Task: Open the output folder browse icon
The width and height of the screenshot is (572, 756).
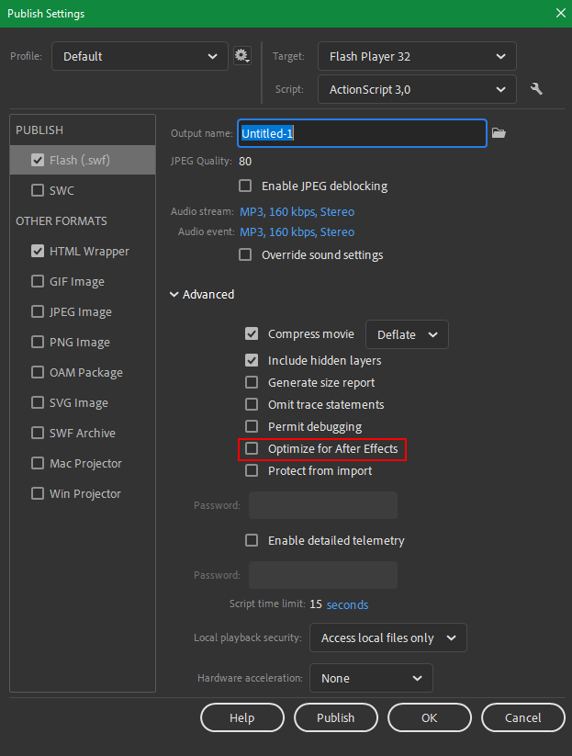Action: tap(499, 133)
